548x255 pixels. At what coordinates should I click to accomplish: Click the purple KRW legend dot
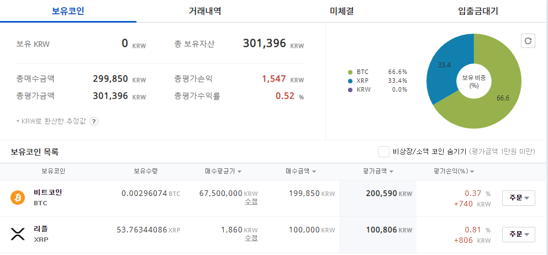[x=350, y=89]
